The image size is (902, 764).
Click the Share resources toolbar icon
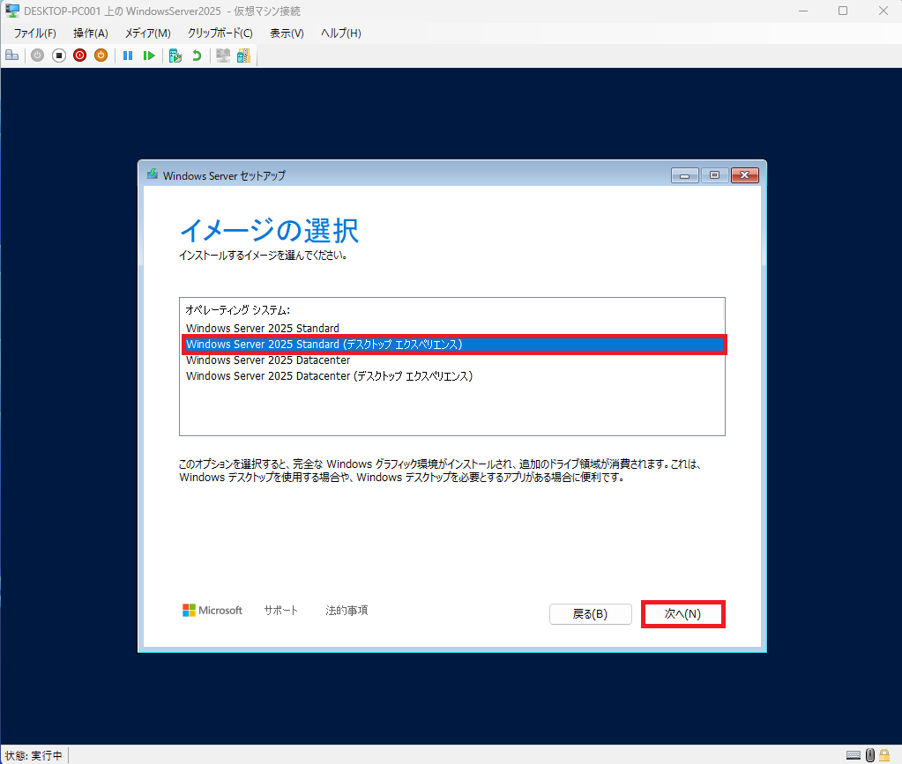[x=244, y=56]
